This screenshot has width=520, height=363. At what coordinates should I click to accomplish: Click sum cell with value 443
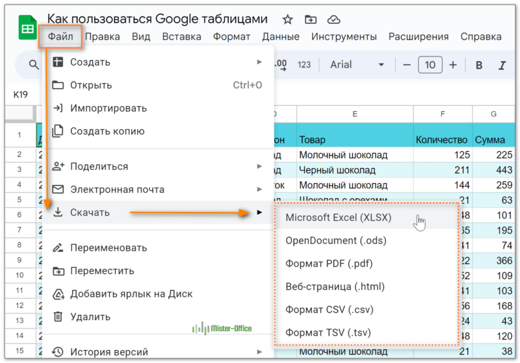pos(493,170)
